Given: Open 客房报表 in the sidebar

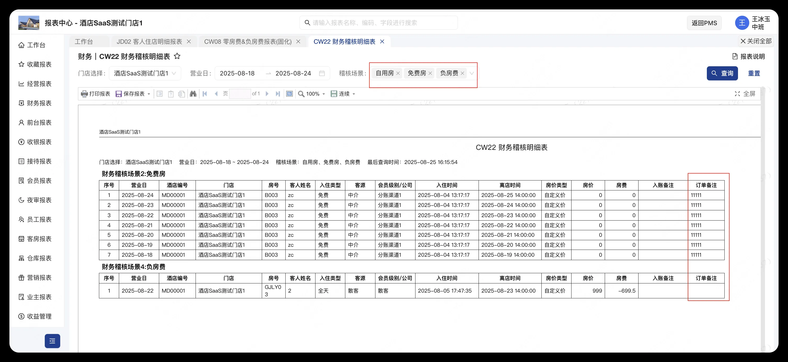Looking at the screenshot, I should (35, 239).
